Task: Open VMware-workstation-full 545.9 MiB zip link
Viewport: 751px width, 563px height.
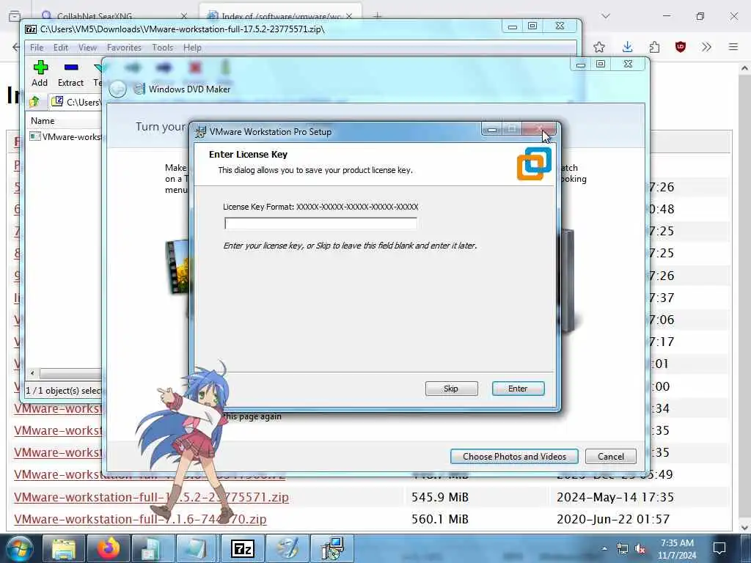Action: pyautogui.click(x=151, y=497)
